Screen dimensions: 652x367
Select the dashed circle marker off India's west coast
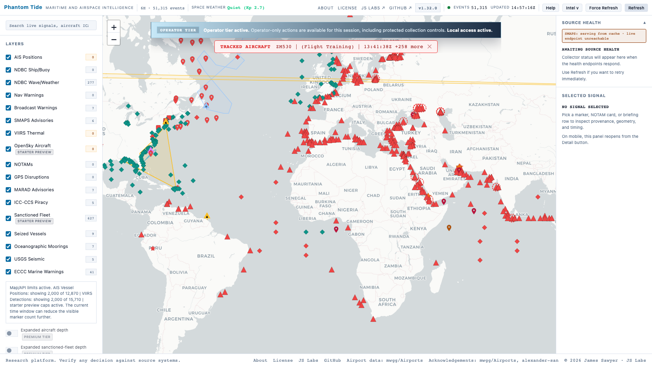click(496, 187)
